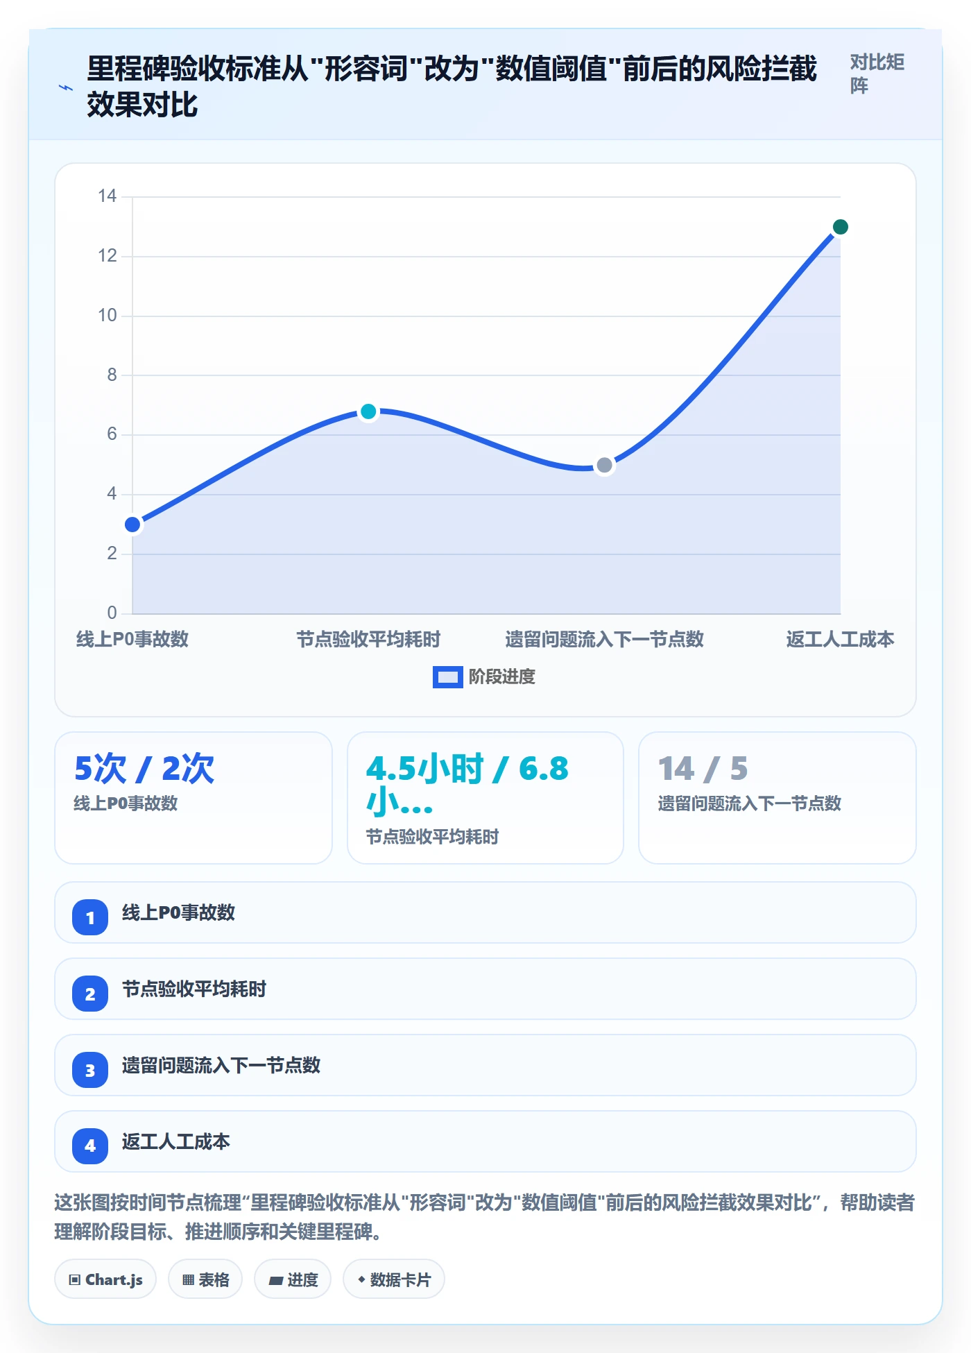
Task: Select the 线上P0事故数 data point on chart
Action: coord(132,525)
